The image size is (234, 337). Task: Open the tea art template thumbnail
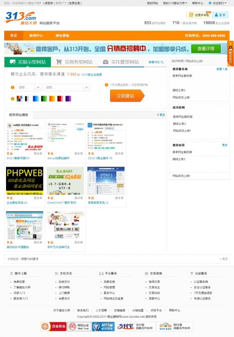(65, 225)
